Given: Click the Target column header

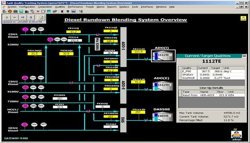Looking at the screenshot, I should [x=217, y=68].
